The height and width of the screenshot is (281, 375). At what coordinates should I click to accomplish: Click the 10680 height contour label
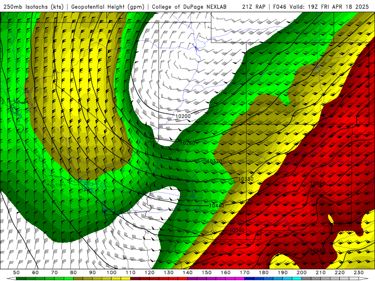click(318, 251)
